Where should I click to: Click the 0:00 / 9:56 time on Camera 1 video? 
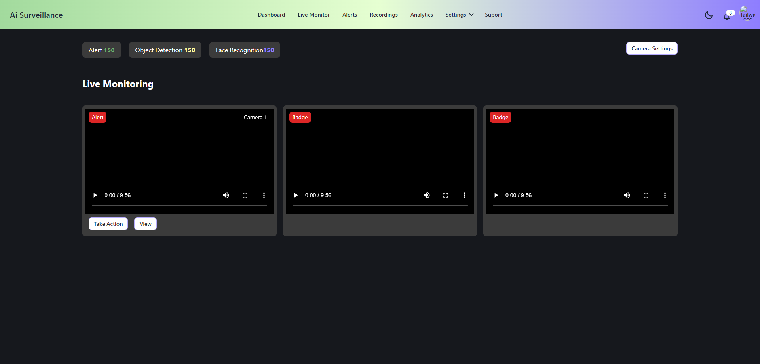pyautogui.click(x=118, y=195)
